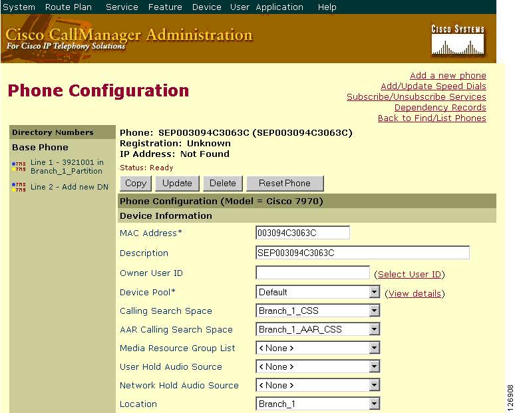The height and width of the screenshot is (413, 515).
Task: Expand the AAR Calling Search Space dropdown
Action: [374, 329]
